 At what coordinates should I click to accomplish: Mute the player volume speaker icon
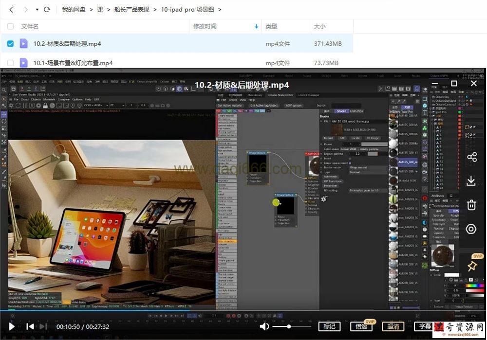tap(264, 326)
